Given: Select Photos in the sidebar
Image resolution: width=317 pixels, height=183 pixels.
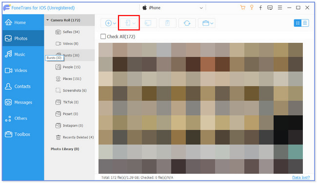Looking at the screenshot, I should pyautogui.click(x=23, y=38).
